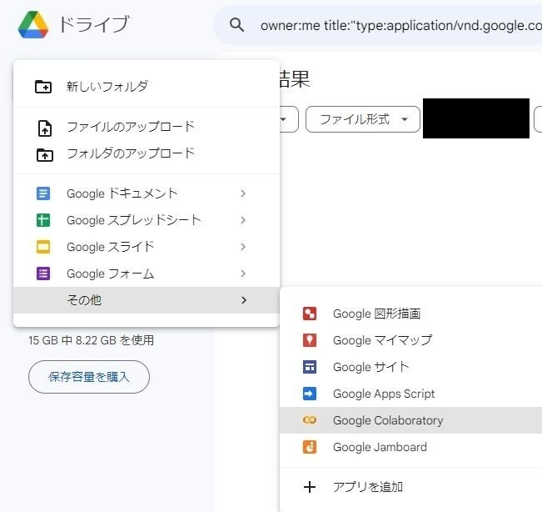Open the その他 submenu
Screen dimensions: 542x512
(147, 300)
